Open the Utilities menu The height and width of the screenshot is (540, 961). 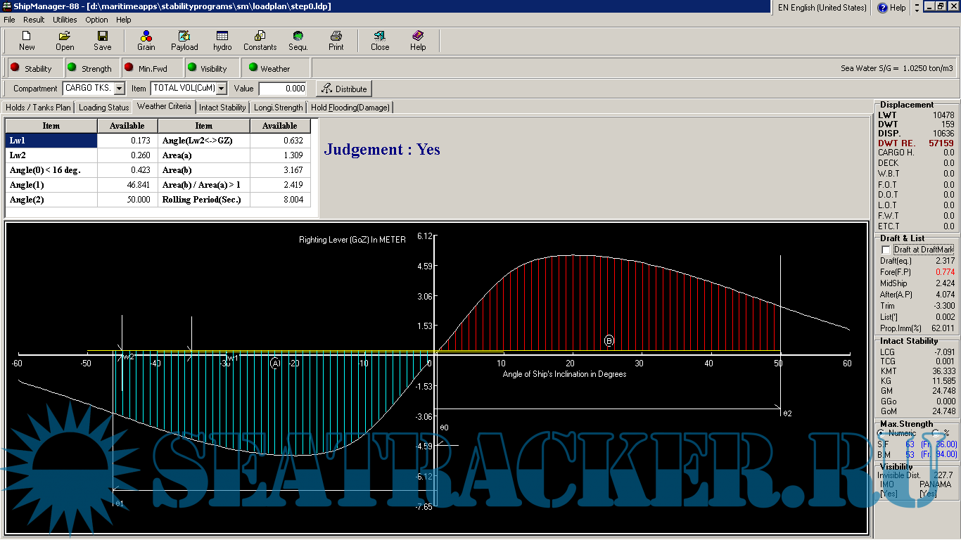click(65, 20)
